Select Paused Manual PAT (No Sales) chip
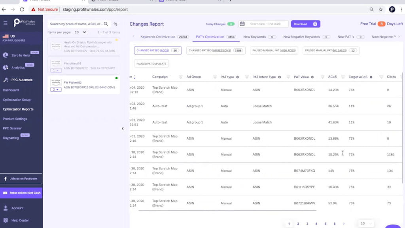 (331, 50)
